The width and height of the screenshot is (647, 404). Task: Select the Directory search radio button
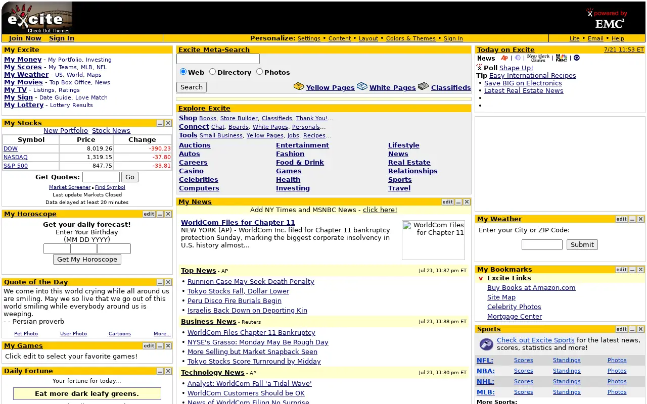click(213, 72)
